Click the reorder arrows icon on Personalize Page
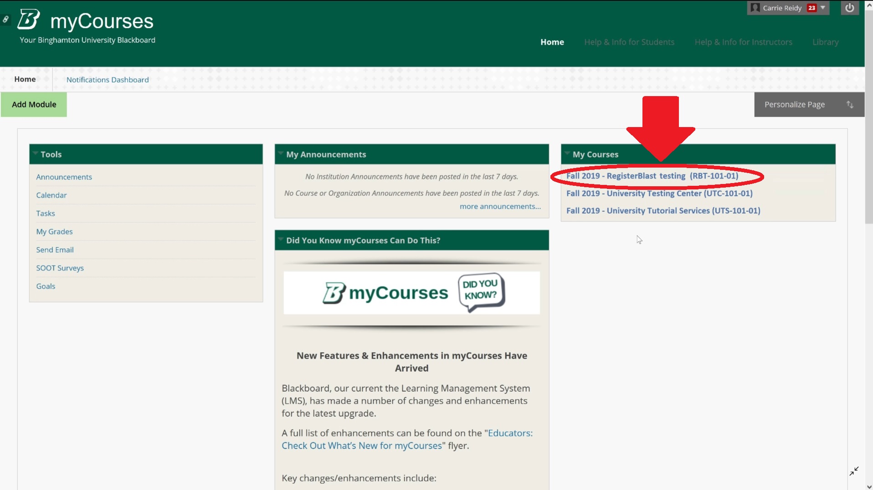 pos(850,104)
